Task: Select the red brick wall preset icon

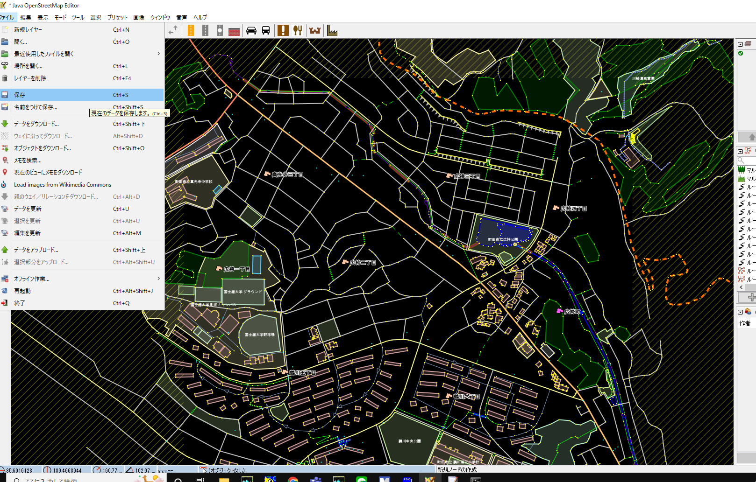Action: click(x=234, y=31)
